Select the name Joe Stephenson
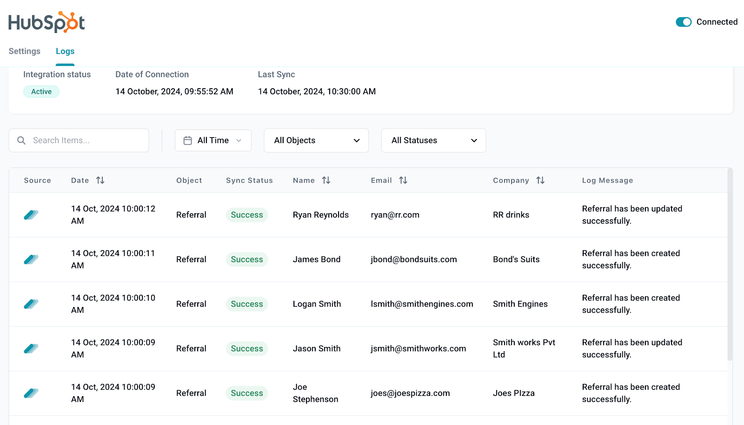744x425 pixels. click(x=316, y=393)
